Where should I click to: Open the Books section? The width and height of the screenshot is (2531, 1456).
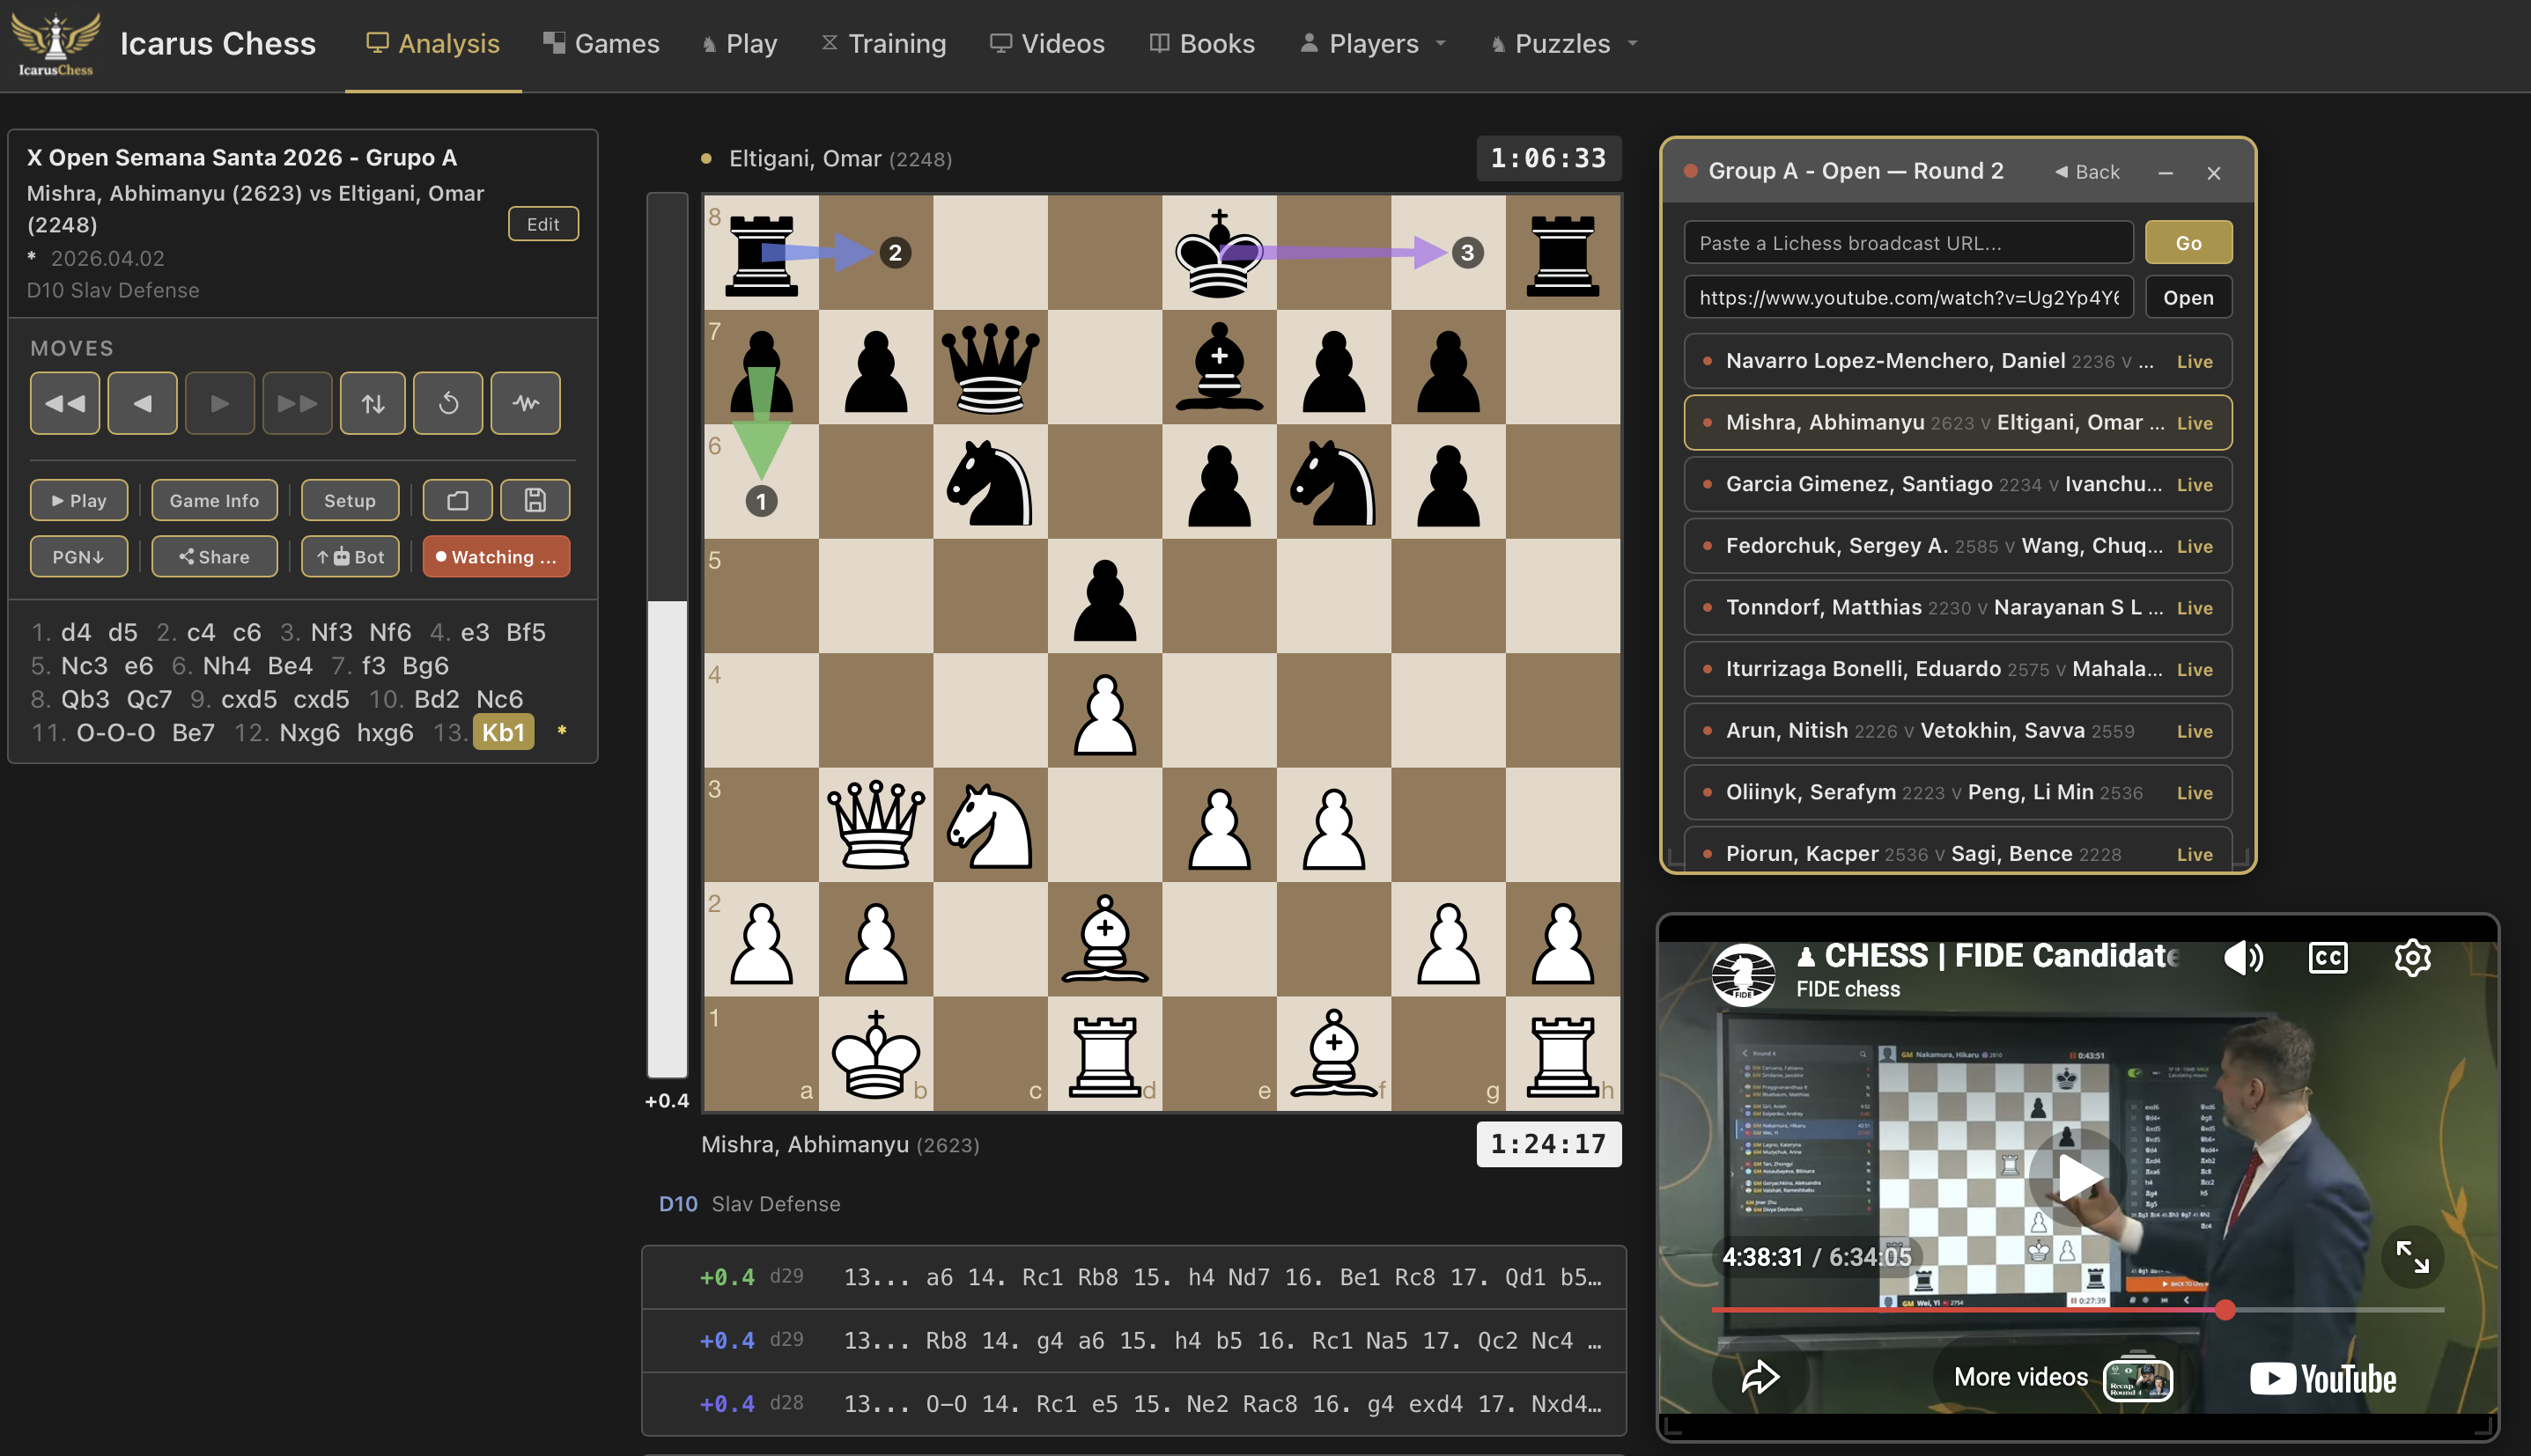(1200, 43)
